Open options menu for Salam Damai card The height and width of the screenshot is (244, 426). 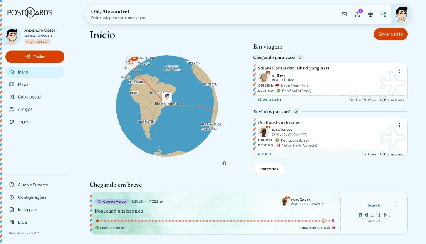(399, 71)
